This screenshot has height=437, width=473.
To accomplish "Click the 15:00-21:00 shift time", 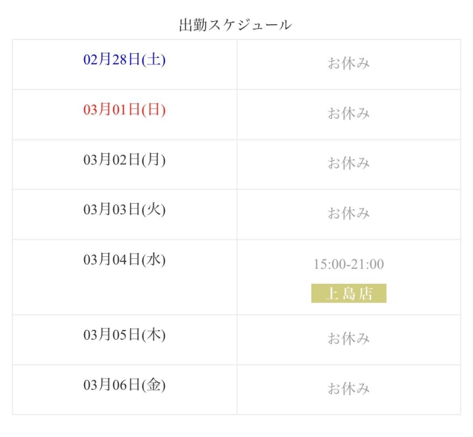I will (348, 264).
